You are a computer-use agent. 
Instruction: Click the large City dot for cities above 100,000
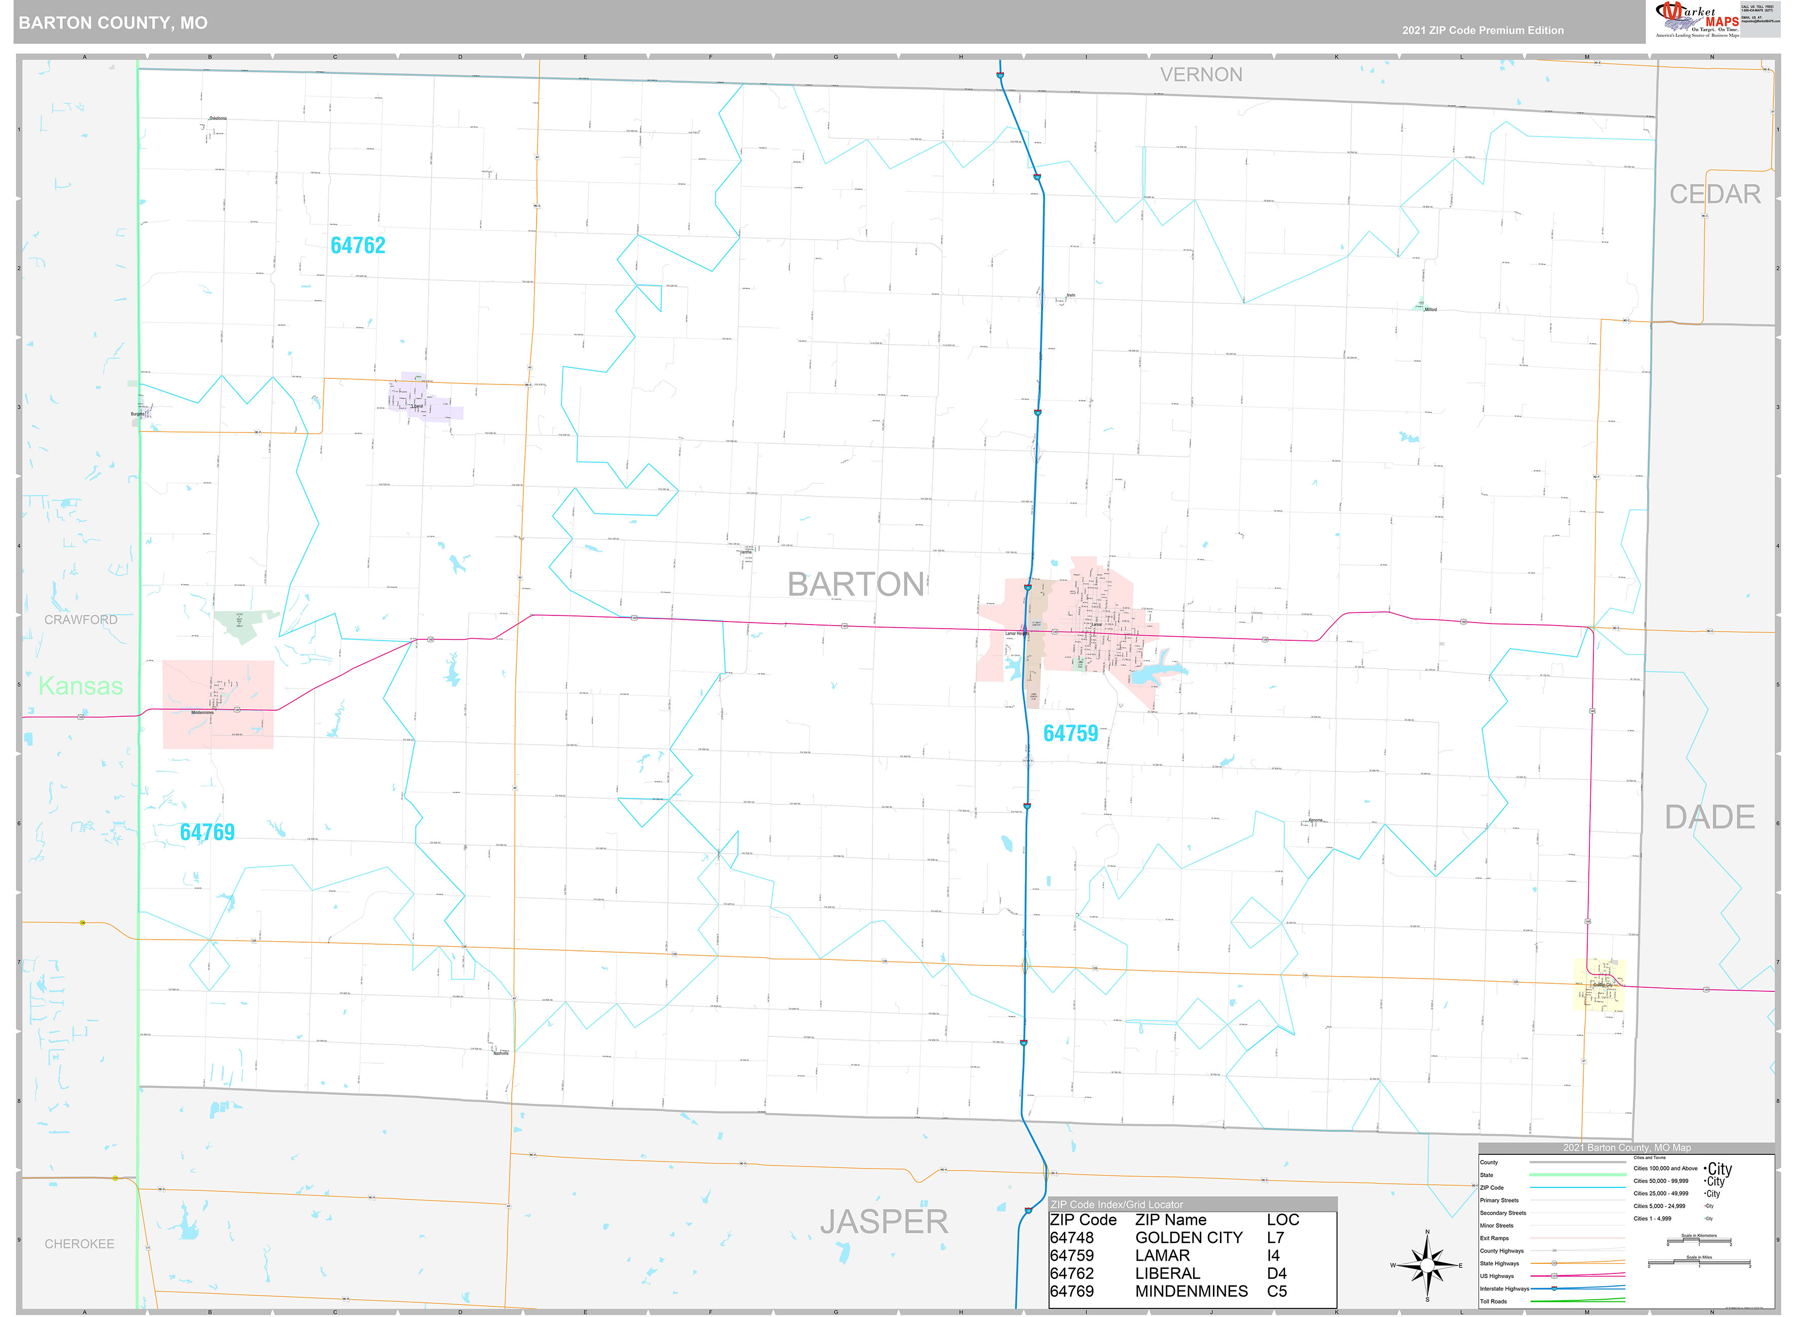click(1706, 1169)
